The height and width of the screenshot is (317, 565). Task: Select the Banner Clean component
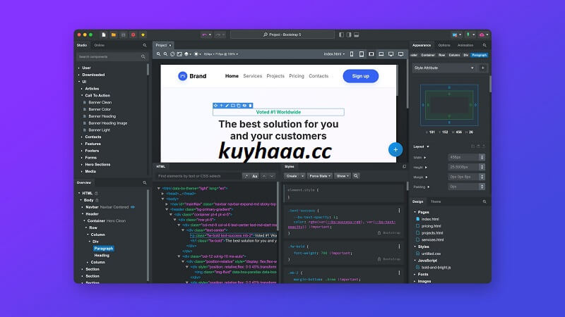[x=100, y=102]
